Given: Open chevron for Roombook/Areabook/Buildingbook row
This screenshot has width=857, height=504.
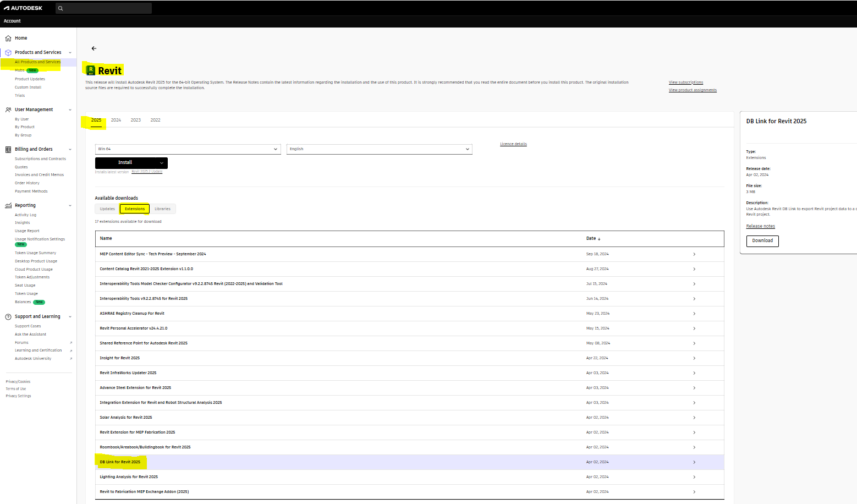Looking at the screenshot, I should [x=694, y=447].
